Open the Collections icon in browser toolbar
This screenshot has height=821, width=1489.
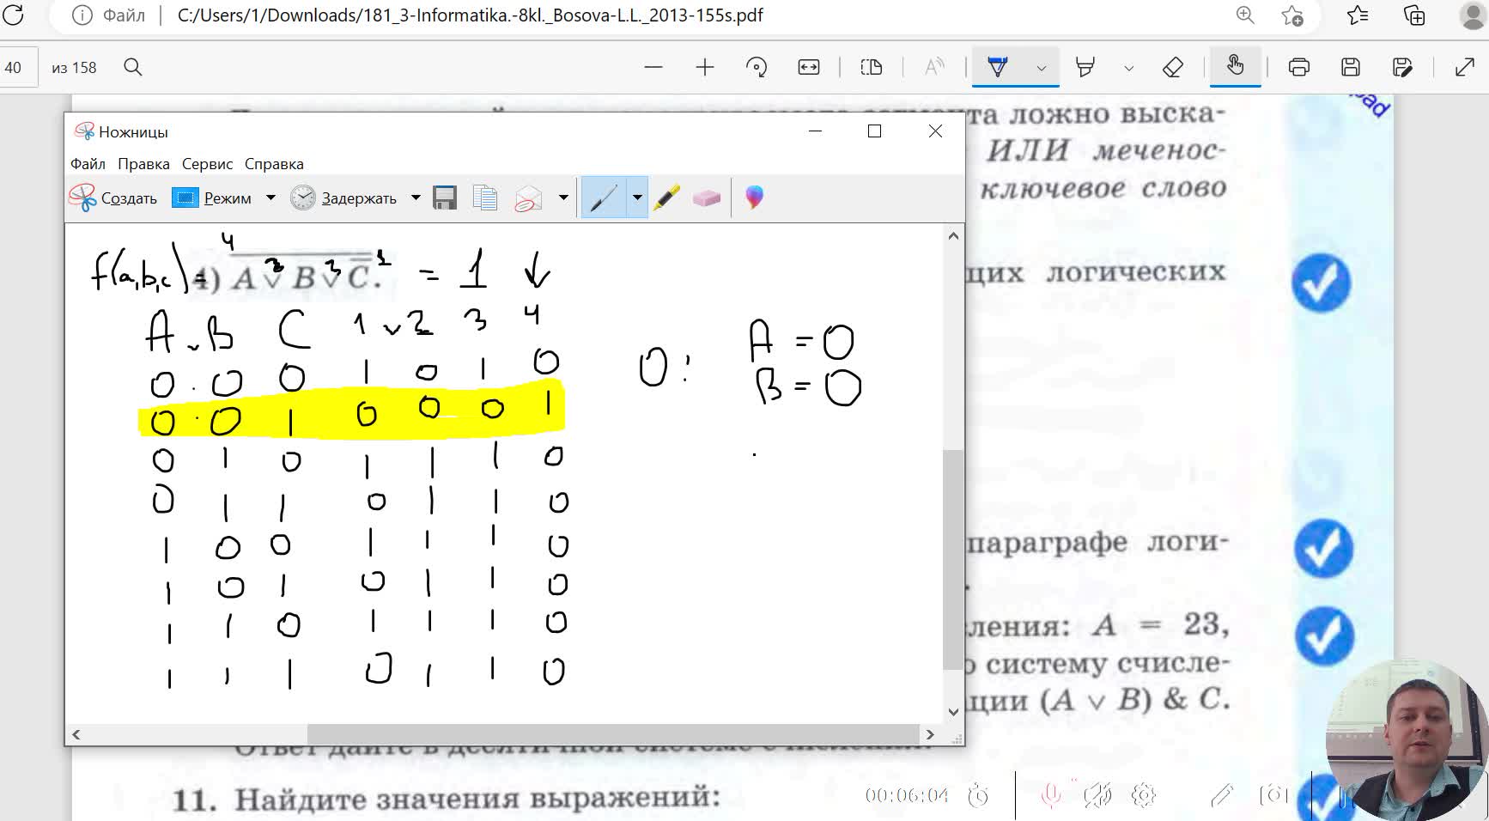coord(1414,15)
